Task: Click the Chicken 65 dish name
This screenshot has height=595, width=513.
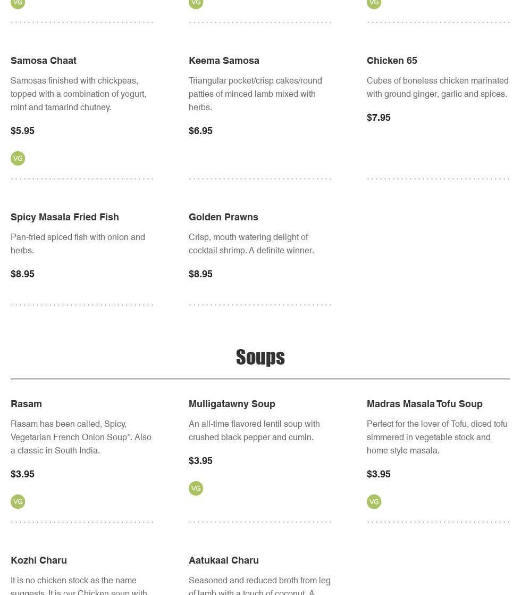Action: [392, 61]
